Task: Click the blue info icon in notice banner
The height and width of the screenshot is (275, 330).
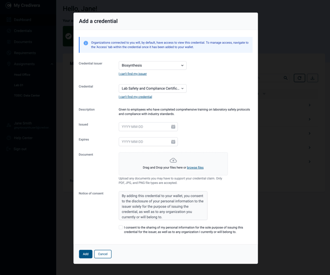Action: (x=86, y=43)
